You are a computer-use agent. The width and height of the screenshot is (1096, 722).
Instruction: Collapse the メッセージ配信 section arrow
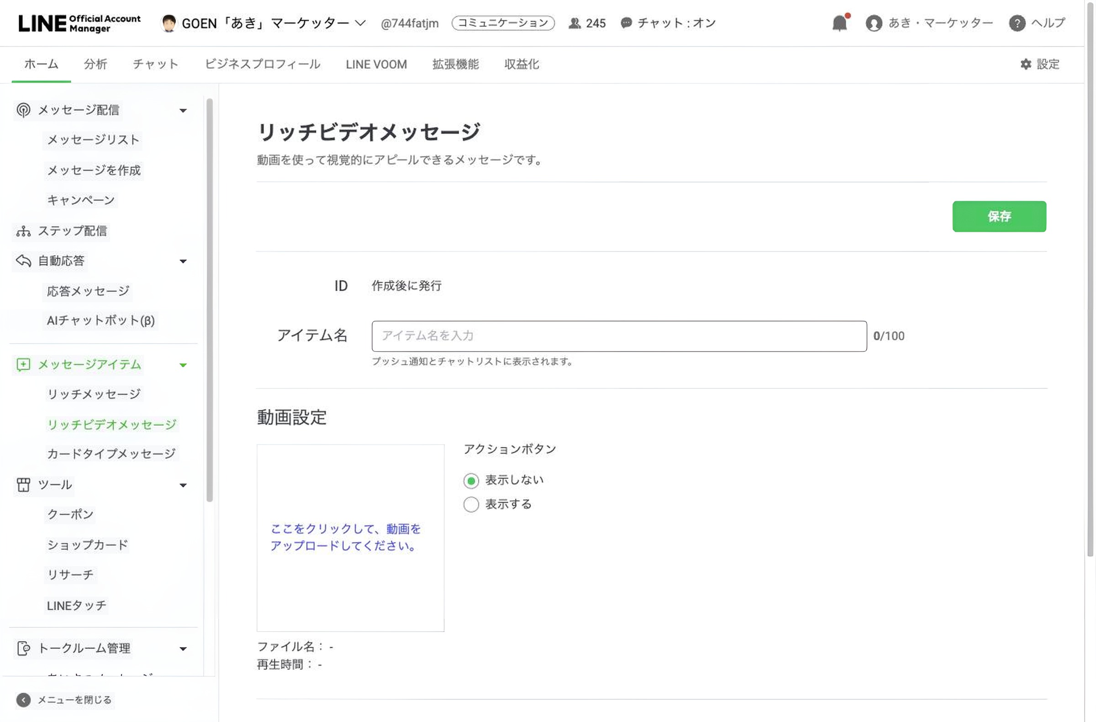[183, 110]
